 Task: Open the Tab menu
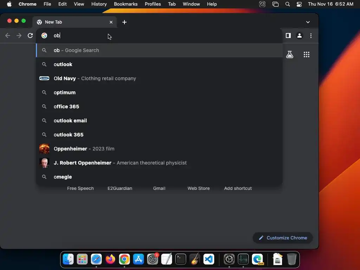pyautogui.click(x=172, y=4)
